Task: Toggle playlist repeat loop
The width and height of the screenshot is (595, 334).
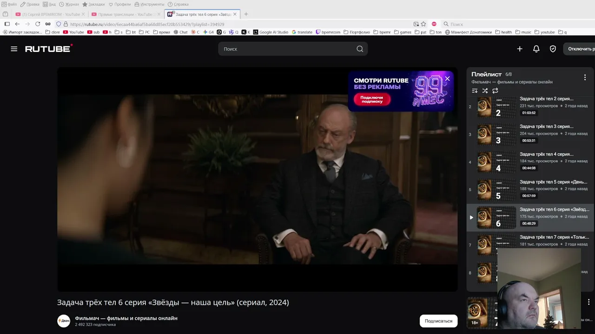Action: point(495,91)
